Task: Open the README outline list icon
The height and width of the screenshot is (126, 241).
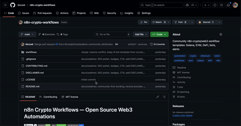Action: (x=164, y=97)
